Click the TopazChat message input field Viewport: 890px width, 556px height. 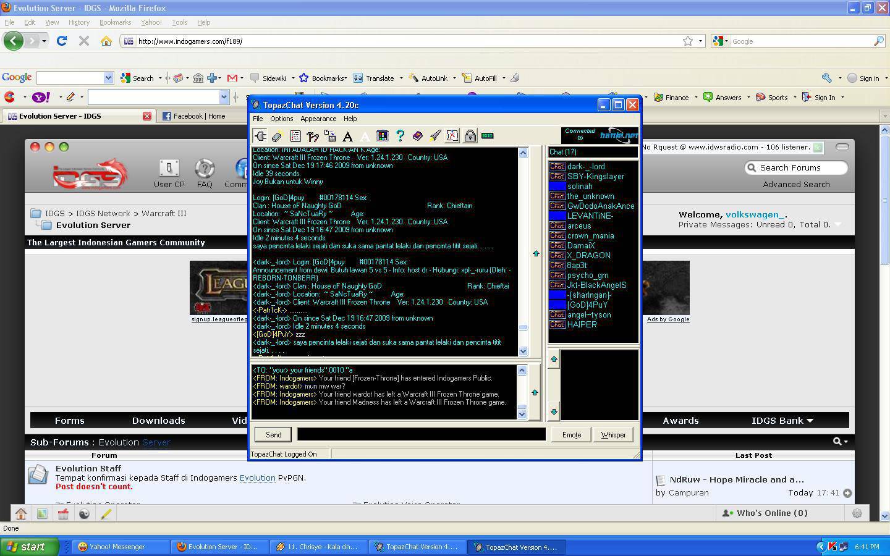coord(422,434)
